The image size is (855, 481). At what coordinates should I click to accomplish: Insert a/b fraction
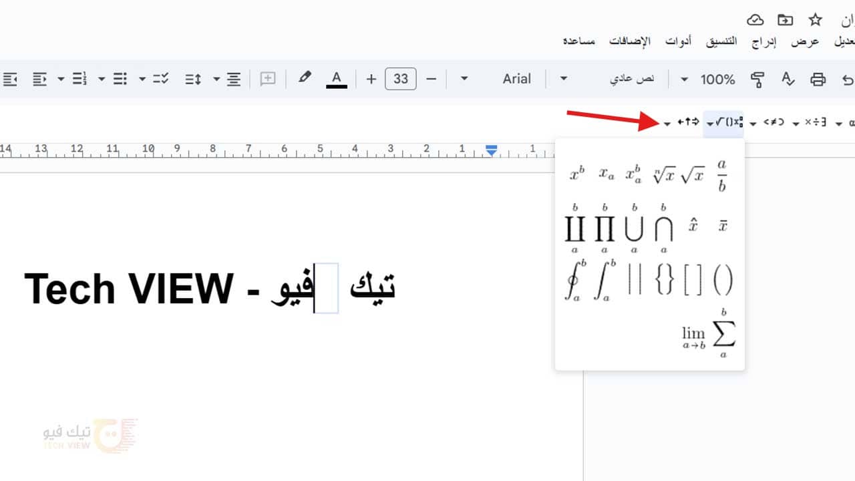coord(722,176)
